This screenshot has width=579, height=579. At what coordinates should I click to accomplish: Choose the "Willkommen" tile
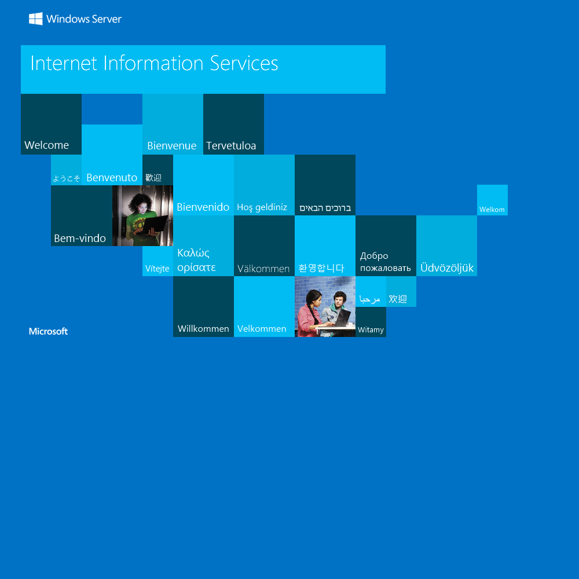pyautogui.click(x=203, y=306)
